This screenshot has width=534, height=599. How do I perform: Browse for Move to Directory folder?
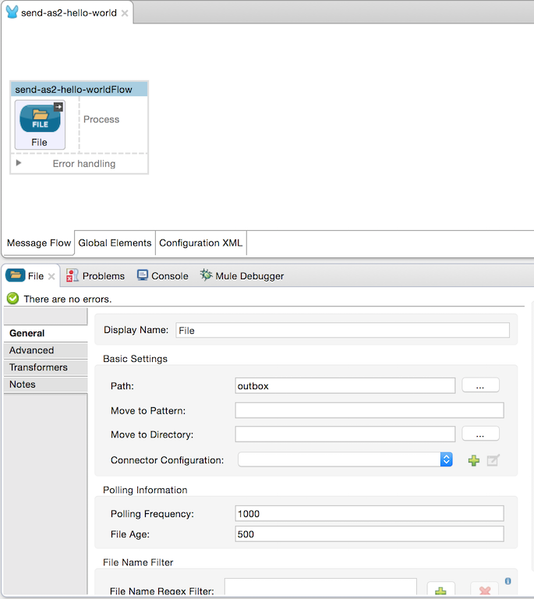pyautogui.click(x=480, y=434)
